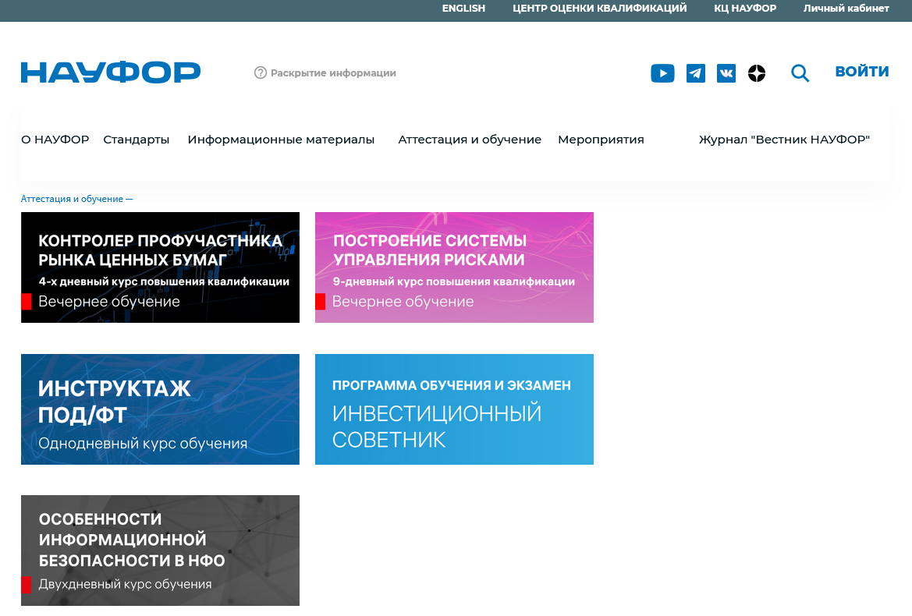Open ЦЕНТР ОЦЕНКИ КВАЛИФИКАЦИЙ link
Screen dimensions: 912x616
[600, 8]
